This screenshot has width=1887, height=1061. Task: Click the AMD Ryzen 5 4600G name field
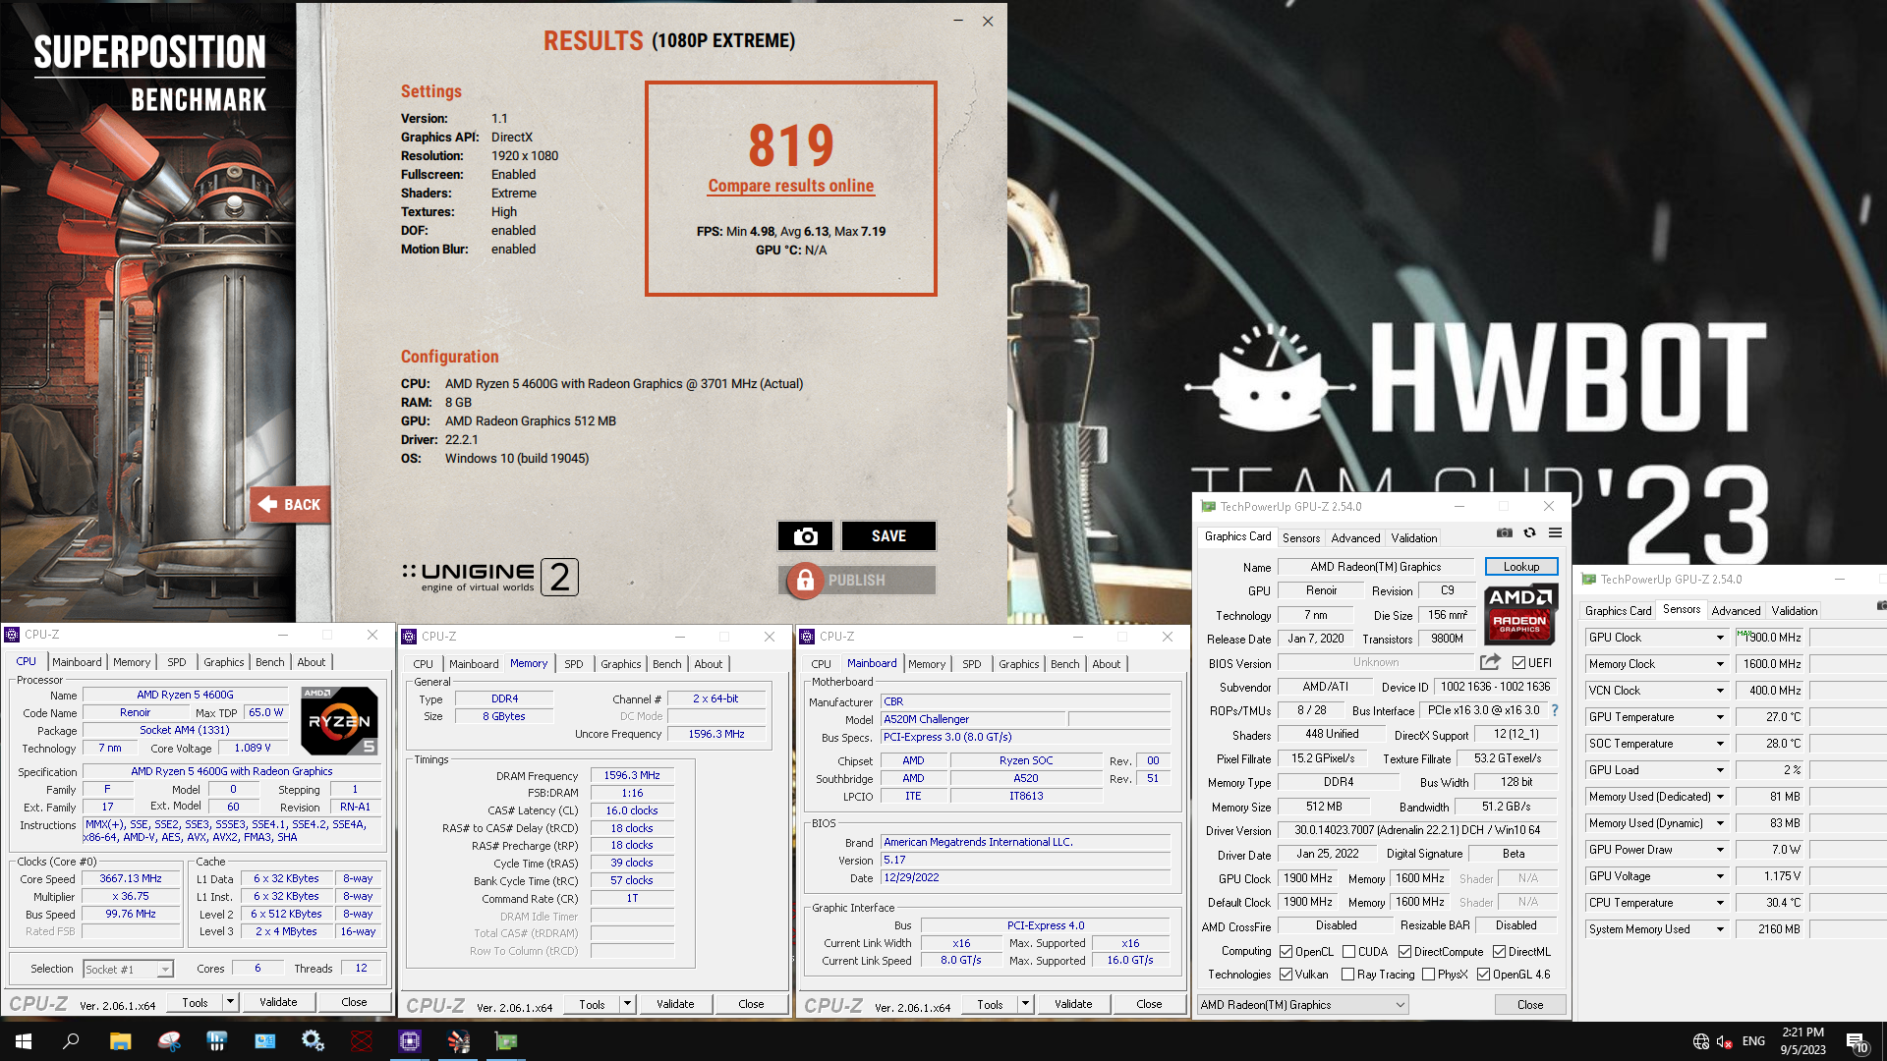click(185, 695)
